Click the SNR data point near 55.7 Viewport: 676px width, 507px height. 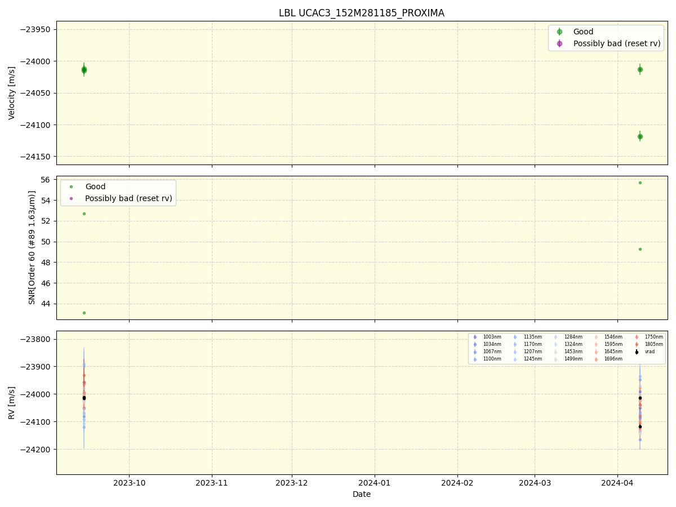click(640, 183)
